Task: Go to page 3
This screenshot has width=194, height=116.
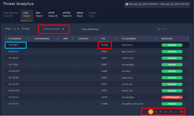Action: [x=161, y=112]
